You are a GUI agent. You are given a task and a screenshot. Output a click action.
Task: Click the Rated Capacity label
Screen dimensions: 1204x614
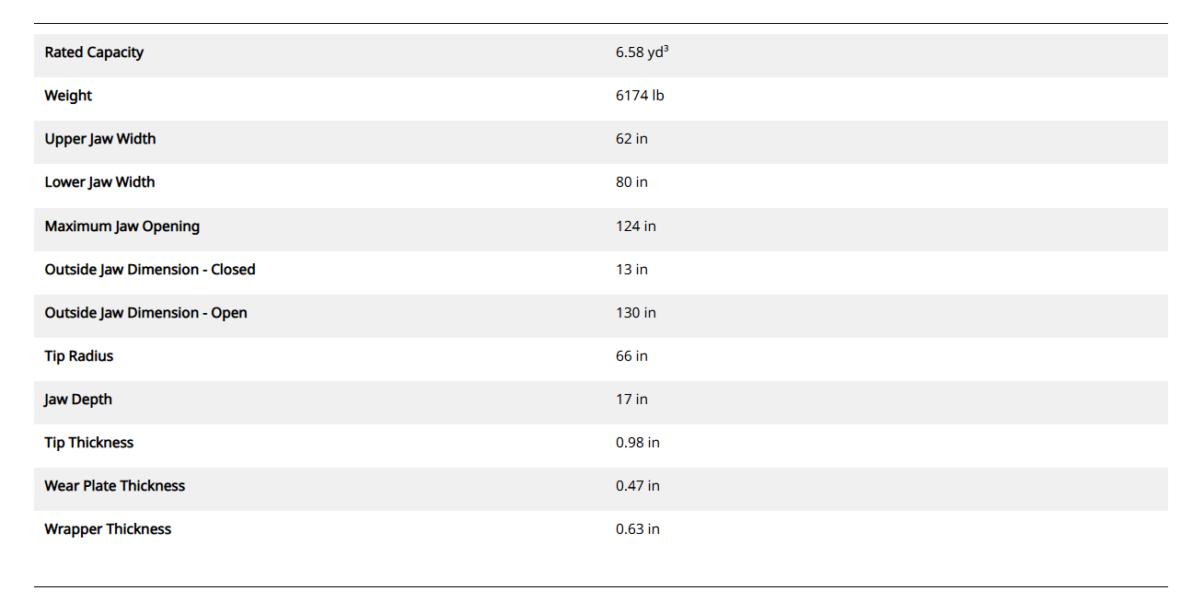pos(94,52)
